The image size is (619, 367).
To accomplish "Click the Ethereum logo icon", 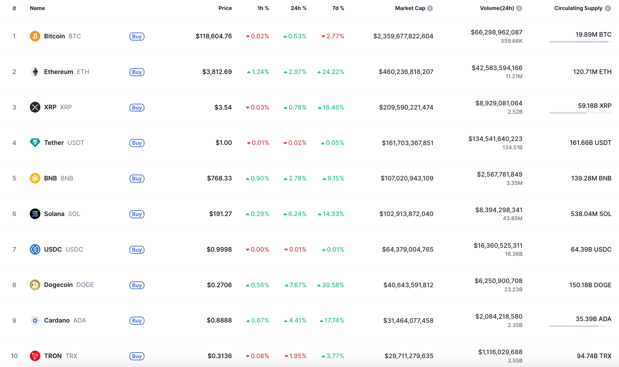I will coord(35,72).
